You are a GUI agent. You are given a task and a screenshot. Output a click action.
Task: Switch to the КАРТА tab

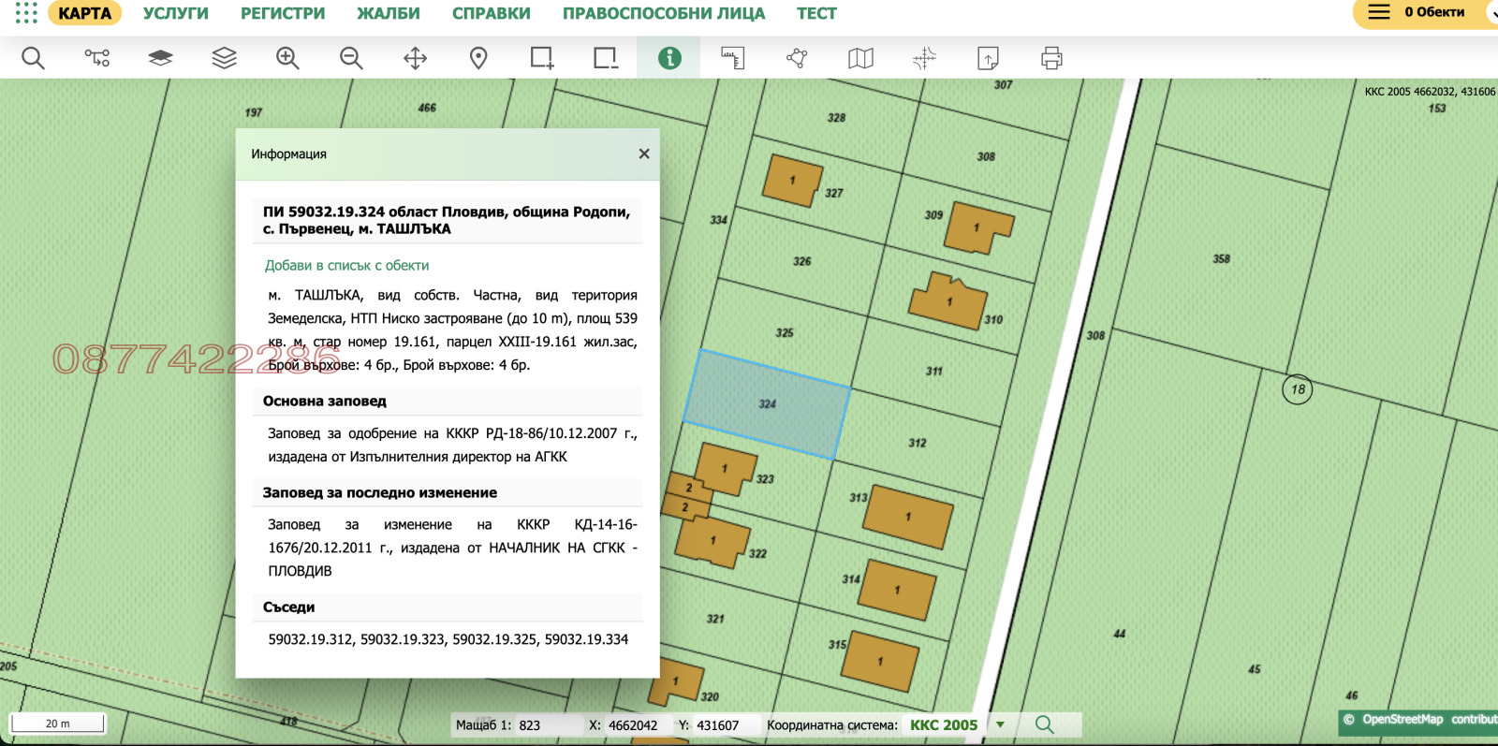[x=84, y=14]
